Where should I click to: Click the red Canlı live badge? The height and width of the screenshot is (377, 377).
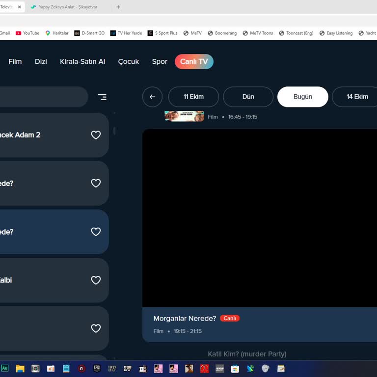click(x=230, y=318)
